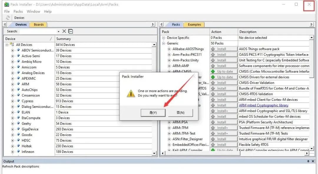Screen dimensions: 318x174
Task: Click into the device Search field
Action: (x=39, y=31)
